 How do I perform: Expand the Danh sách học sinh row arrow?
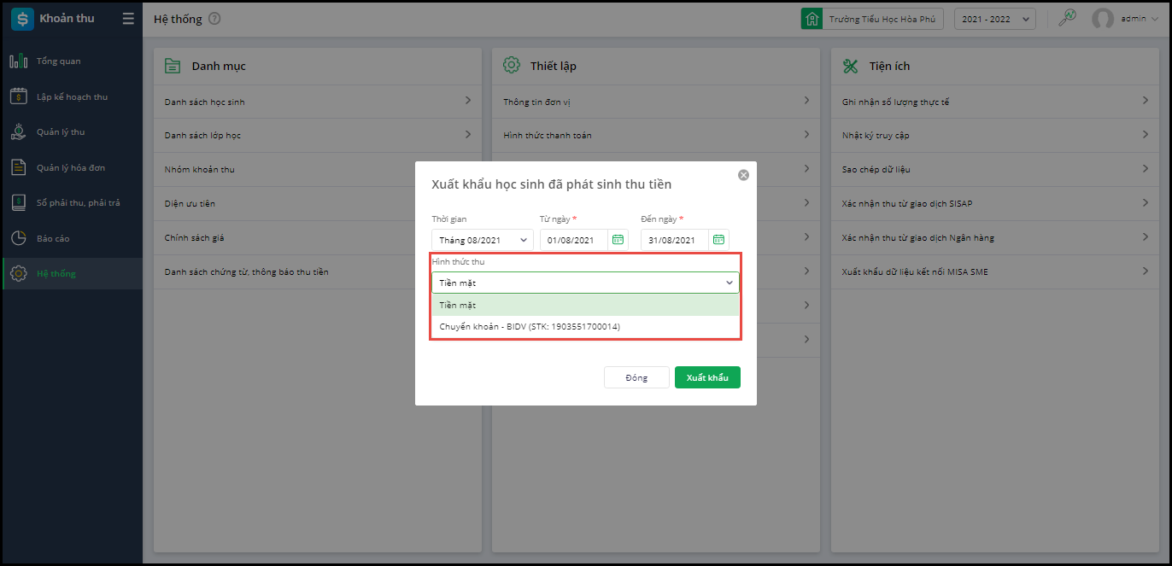coord(468,101)
